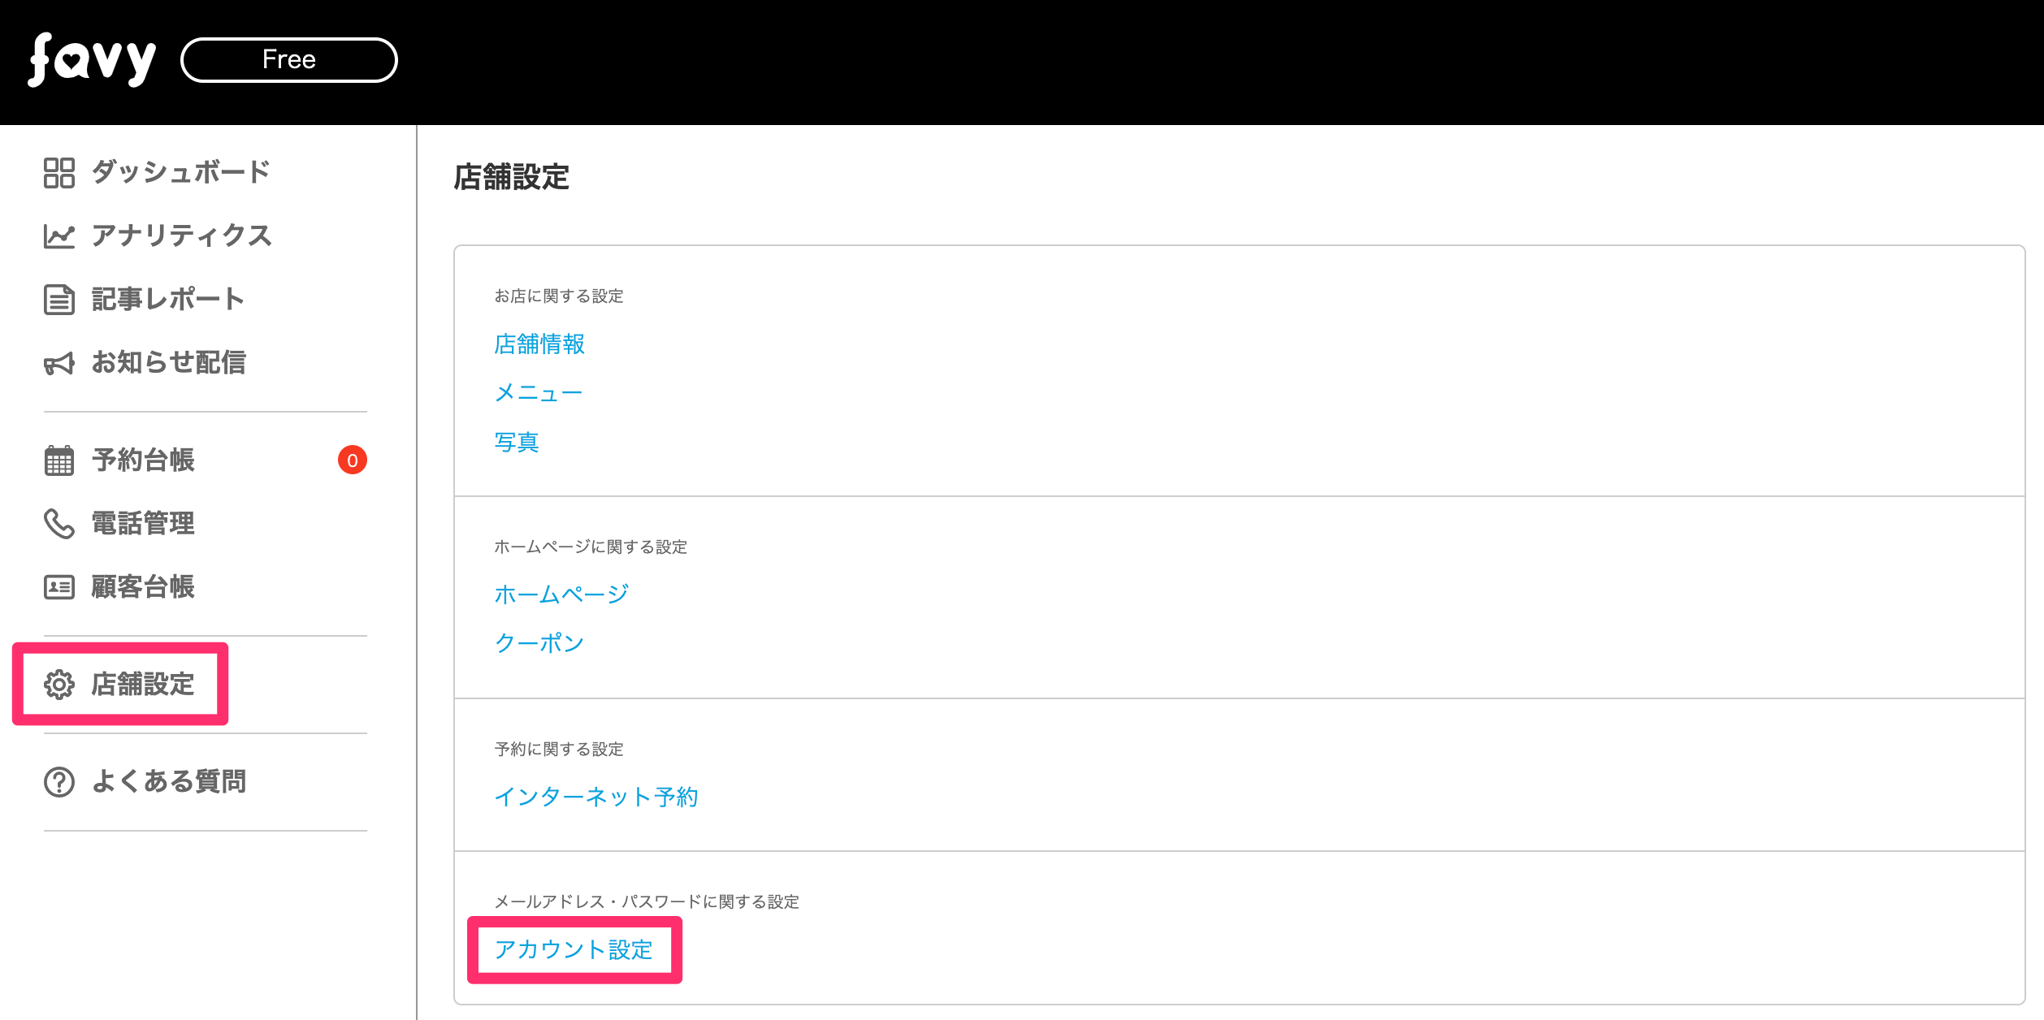This screenshot has width=2044, height=1020.
Task: Click the red reservation count badge
Action: point(352,460)
